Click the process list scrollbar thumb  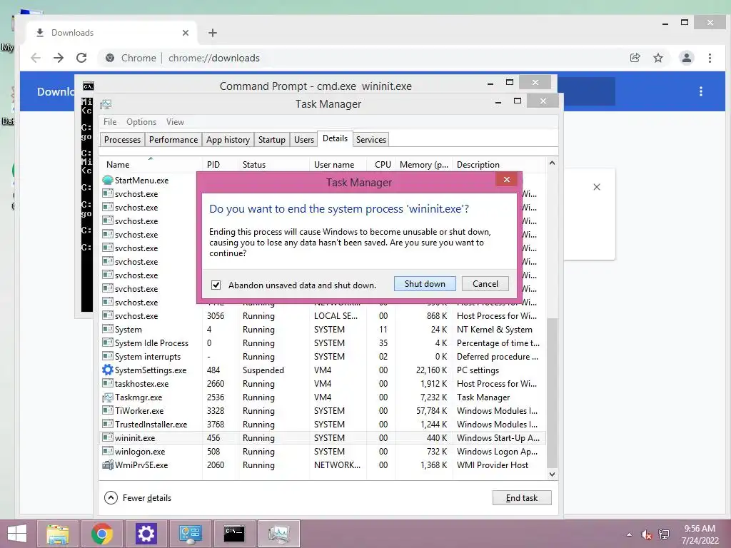click(x=552, y=392)
